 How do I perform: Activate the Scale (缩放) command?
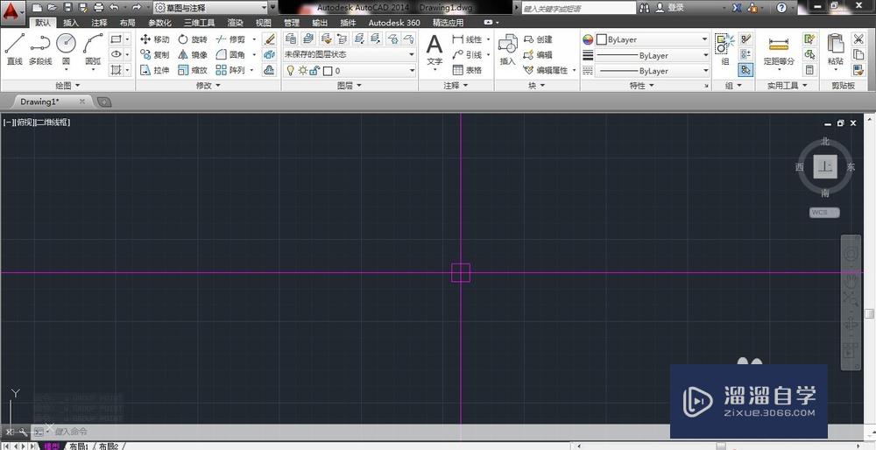point(193,70)
